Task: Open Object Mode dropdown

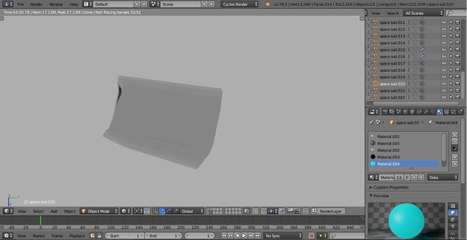Action: pos(99,211)
